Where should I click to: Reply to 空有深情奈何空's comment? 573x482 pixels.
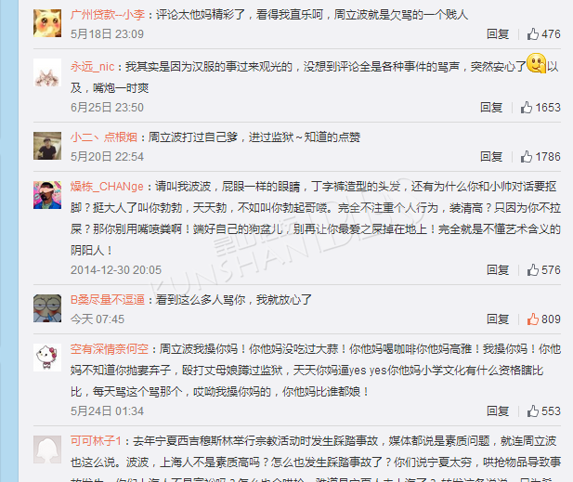click(x=498, y=411)
